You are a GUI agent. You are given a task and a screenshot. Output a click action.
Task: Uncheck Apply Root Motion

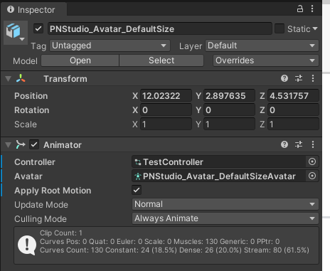(137, 190)
